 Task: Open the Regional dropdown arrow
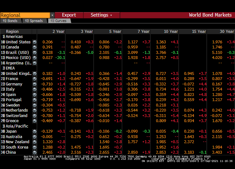pyautogui.click(x=52, y=15)
